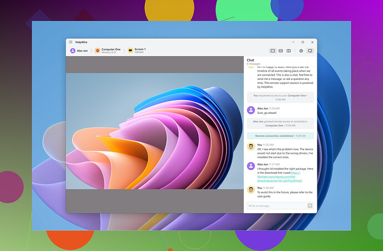Maximize the HelpWire window
Image resolution: width=383 pixels, height=251 pixels.
tap(303, 42)
